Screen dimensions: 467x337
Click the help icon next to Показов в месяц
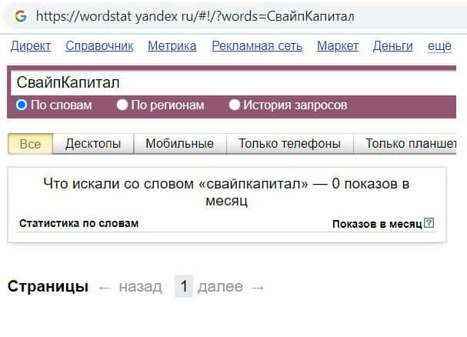[x=429, y=222]
